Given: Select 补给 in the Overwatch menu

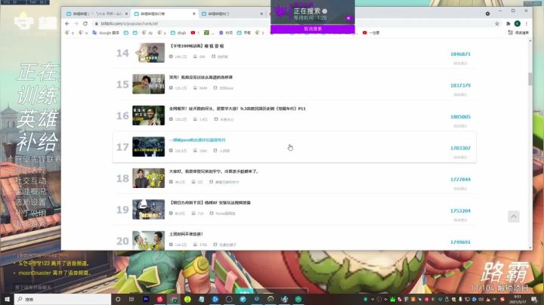Looking at the screenshot, I should pos(38,142).
